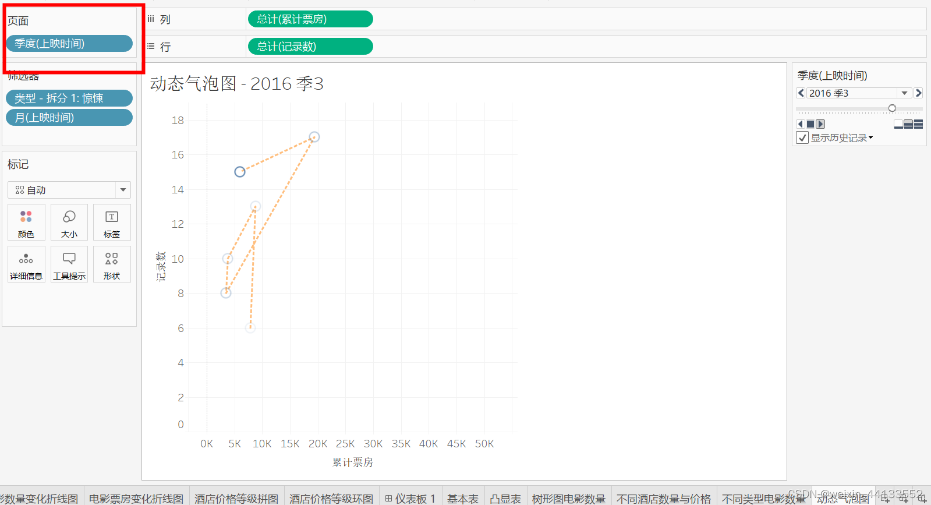Go to previous page with left chevron
Screen dimensions: 931x505
801,93
